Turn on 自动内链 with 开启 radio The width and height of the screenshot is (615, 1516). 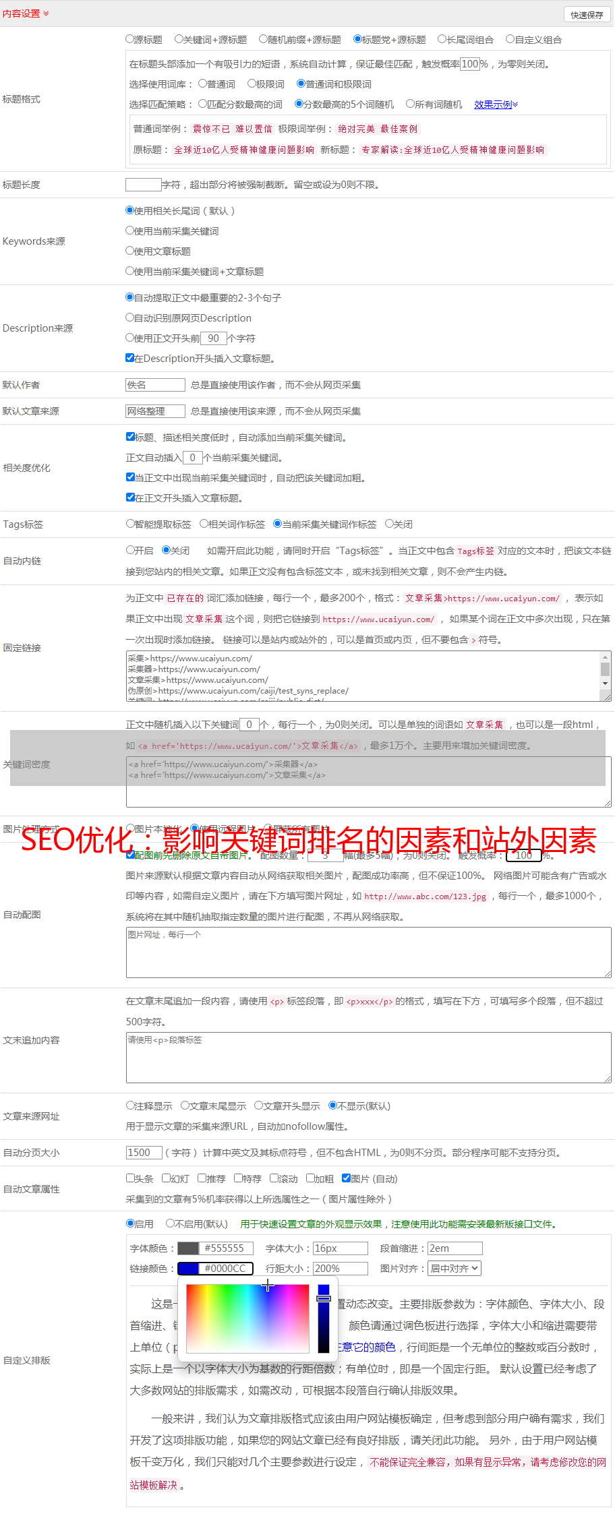[x=131, y=550]
